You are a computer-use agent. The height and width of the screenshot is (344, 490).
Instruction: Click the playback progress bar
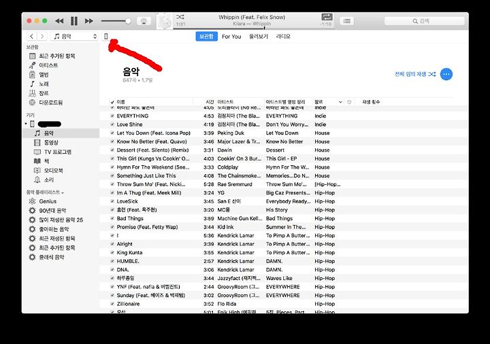[253, 29]
